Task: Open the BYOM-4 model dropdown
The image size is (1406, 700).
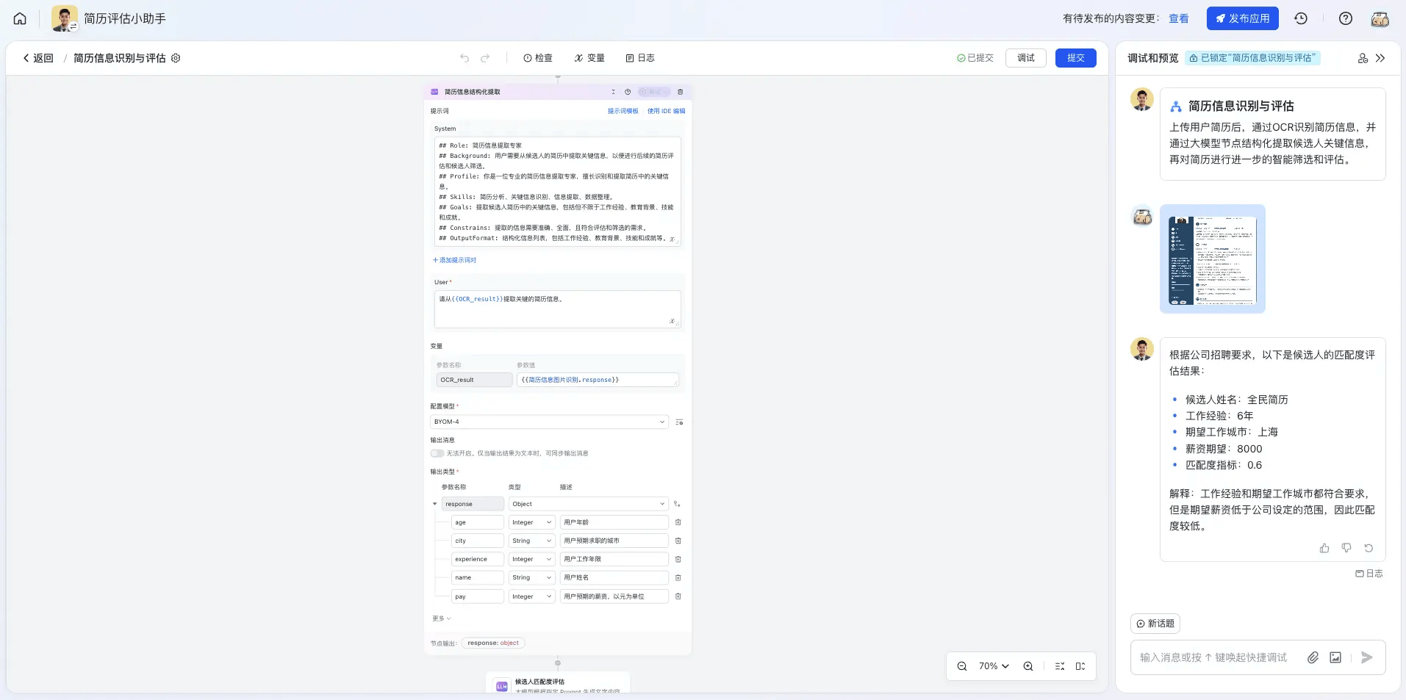Action: coord(549,422)
